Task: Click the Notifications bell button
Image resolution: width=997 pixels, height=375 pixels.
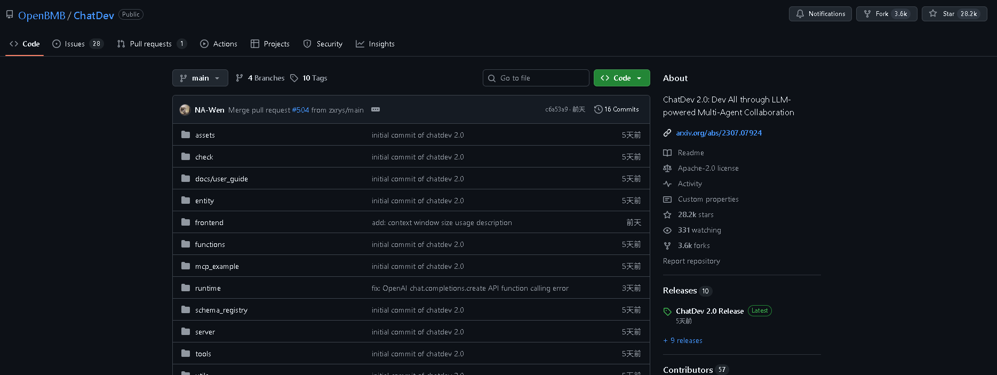Action: (820, 14)
